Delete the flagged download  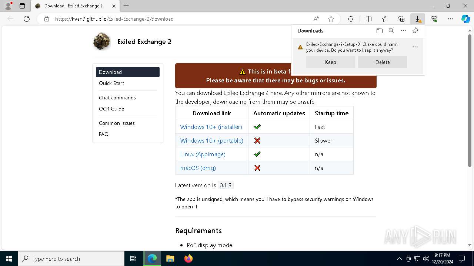coord(383,62)
